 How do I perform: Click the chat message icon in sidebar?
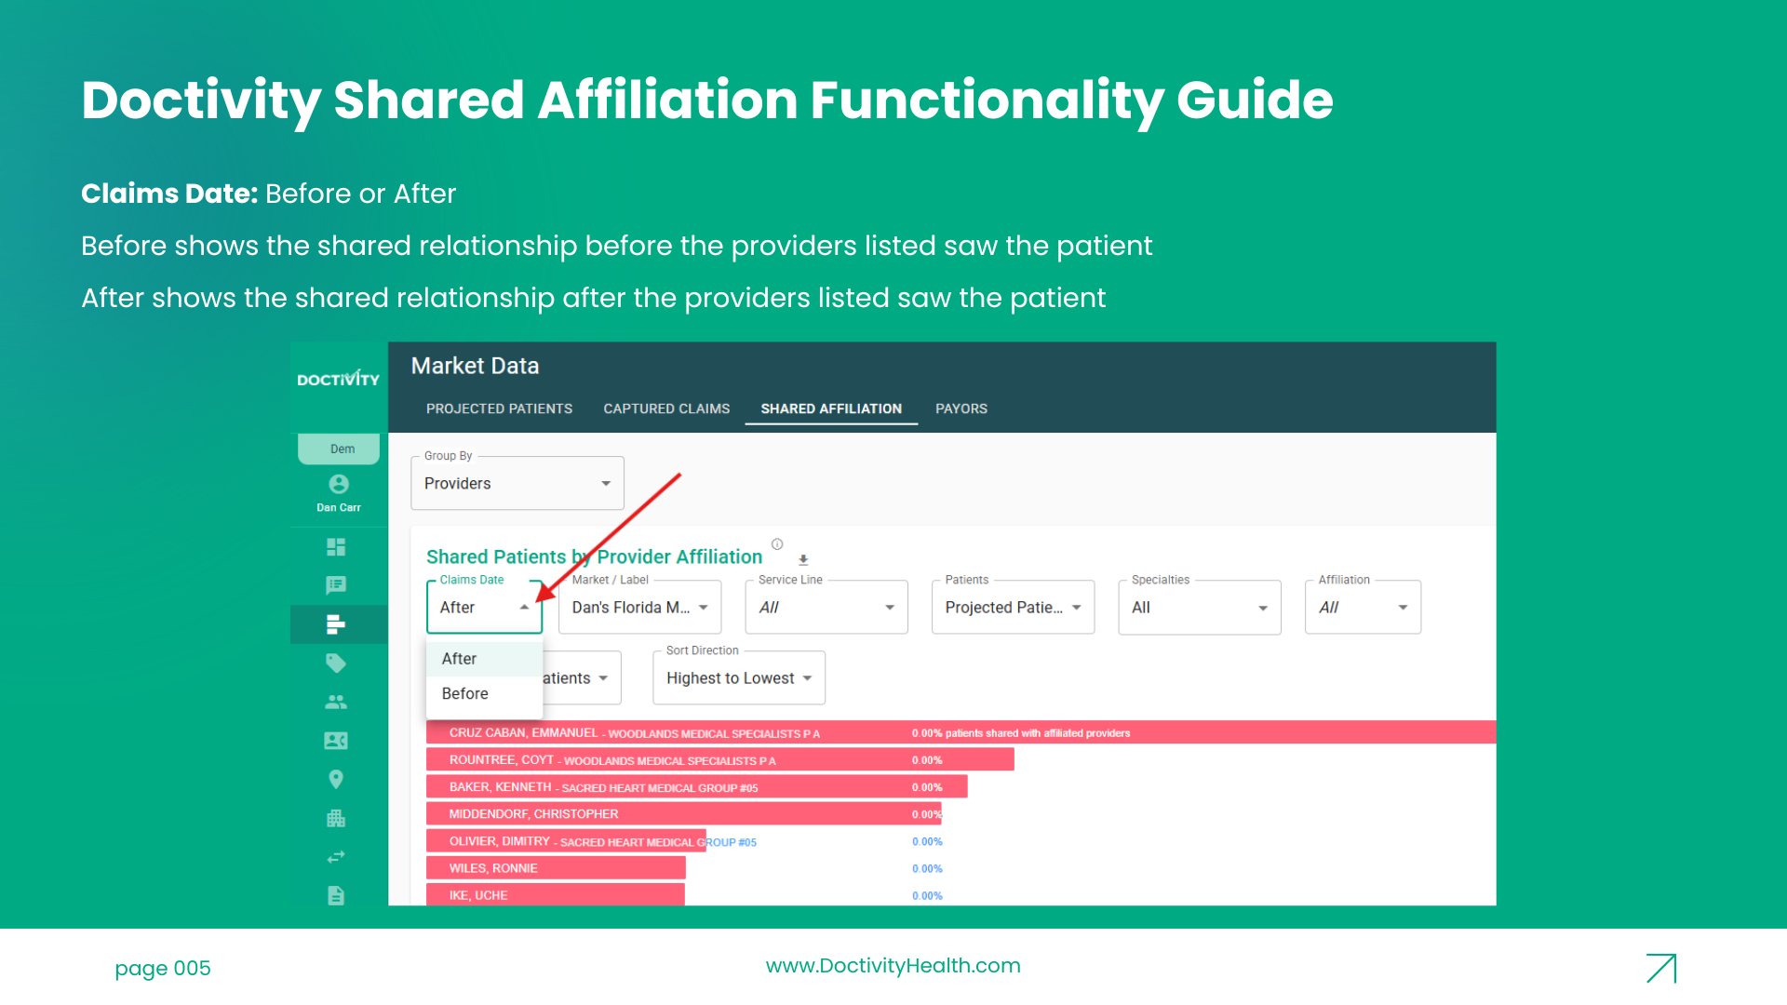[336, 585]
